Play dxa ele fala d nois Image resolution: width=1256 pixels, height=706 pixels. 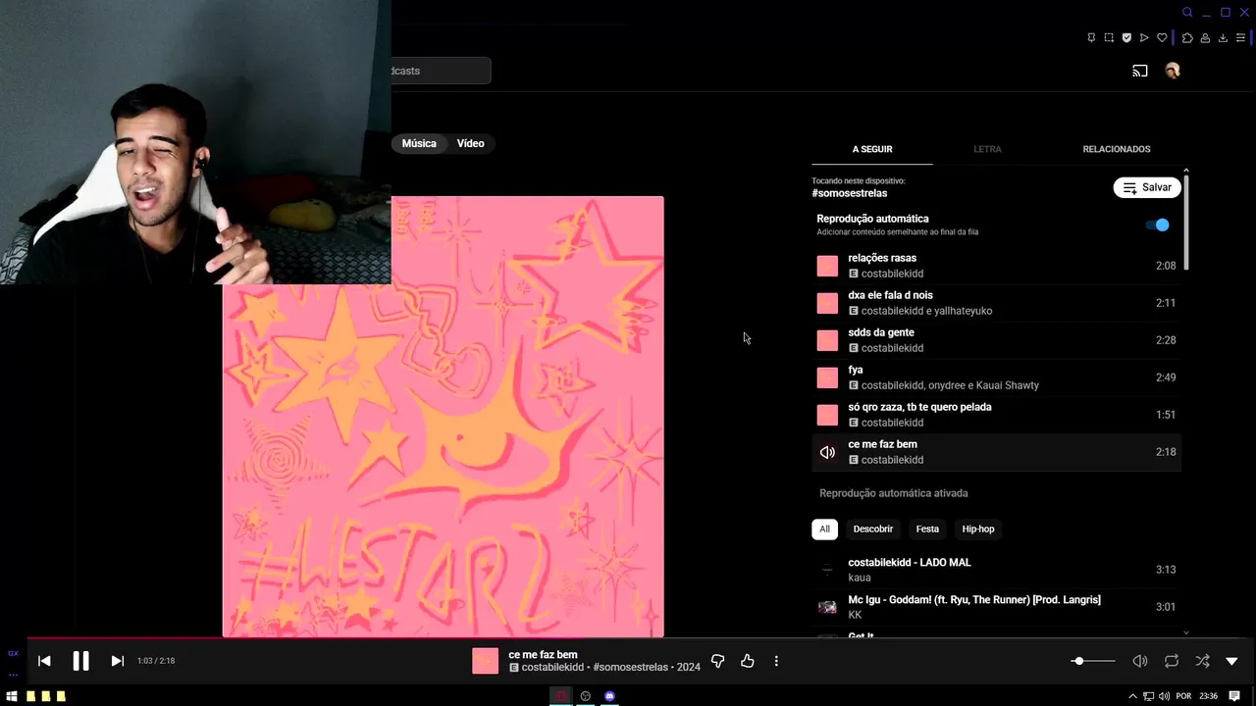pyautogui.click(x=996, y=303)
